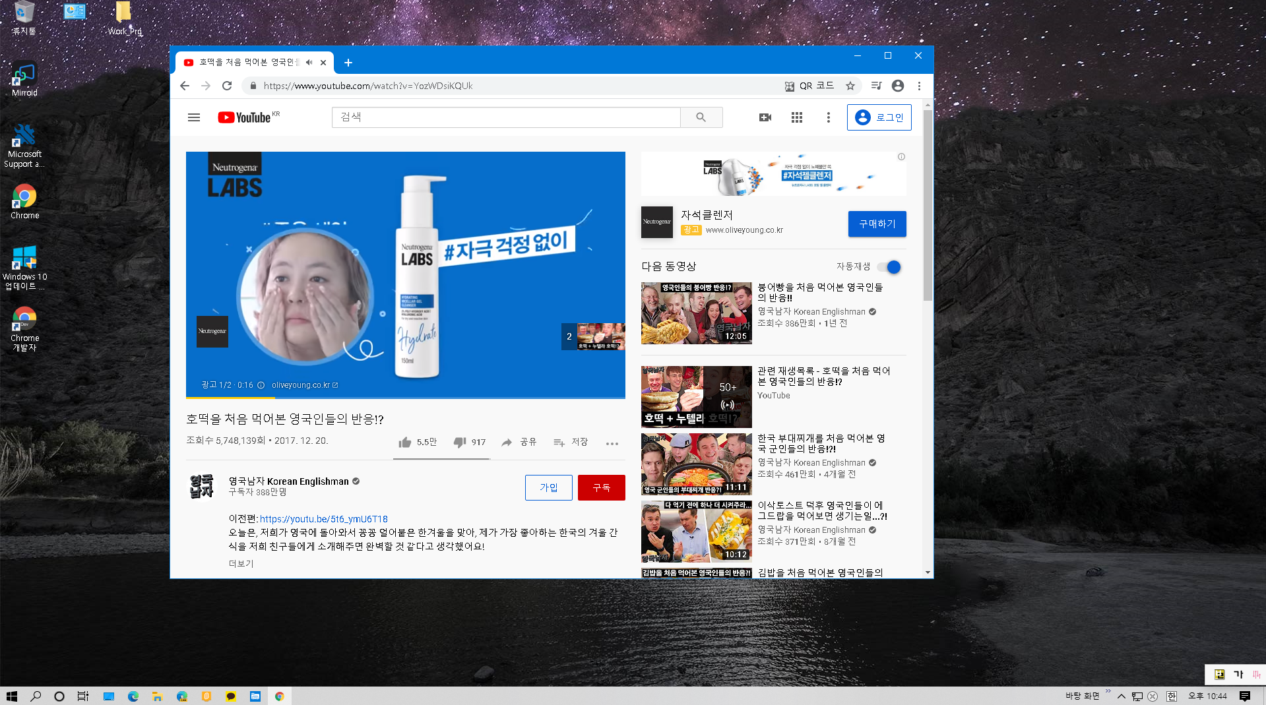Open the video's three-dot actions menu
The height and width of the screenshot is (705, 1266).
pyautogui.click(x=612, y=443)
